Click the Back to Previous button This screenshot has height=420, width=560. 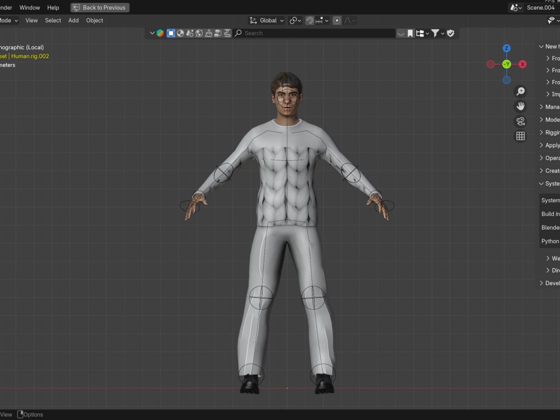[x=100, y=7]
